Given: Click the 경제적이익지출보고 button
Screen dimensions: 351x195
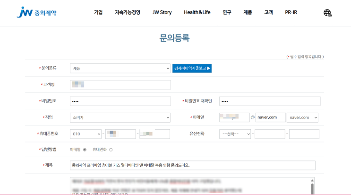Looking at the screenshot, I should point(192,68).
